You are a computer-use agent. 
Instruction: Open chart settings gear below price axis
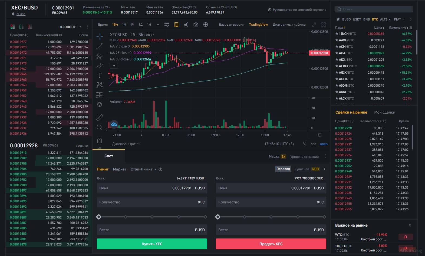(320, 135)
